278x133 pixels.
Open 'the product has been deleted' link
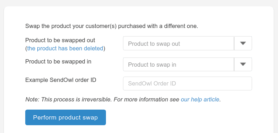(65, 48)
